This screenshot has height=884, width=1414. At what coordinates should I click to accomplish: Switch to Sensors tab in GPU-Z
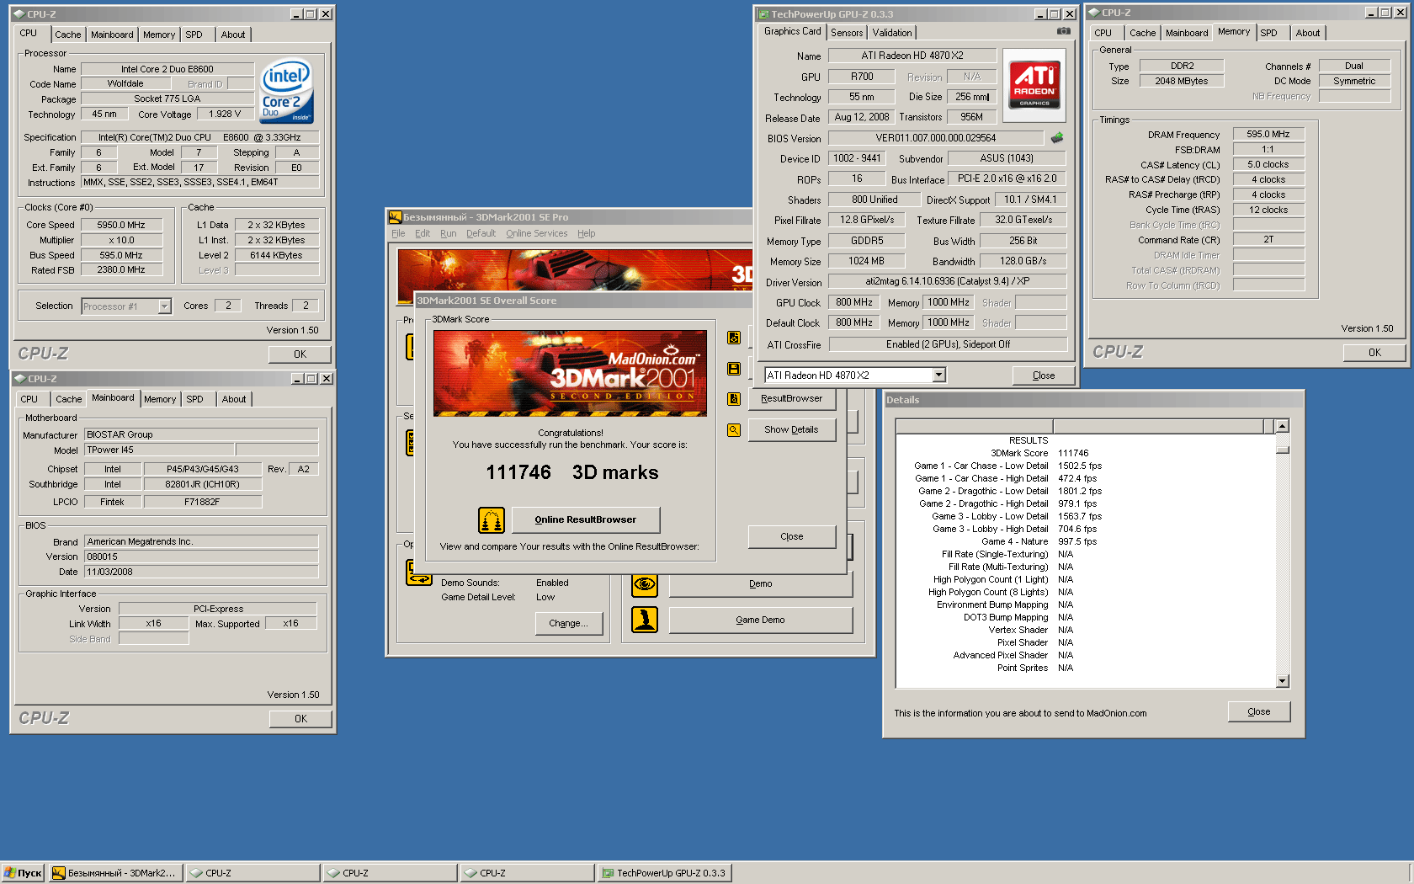point(847,33)
